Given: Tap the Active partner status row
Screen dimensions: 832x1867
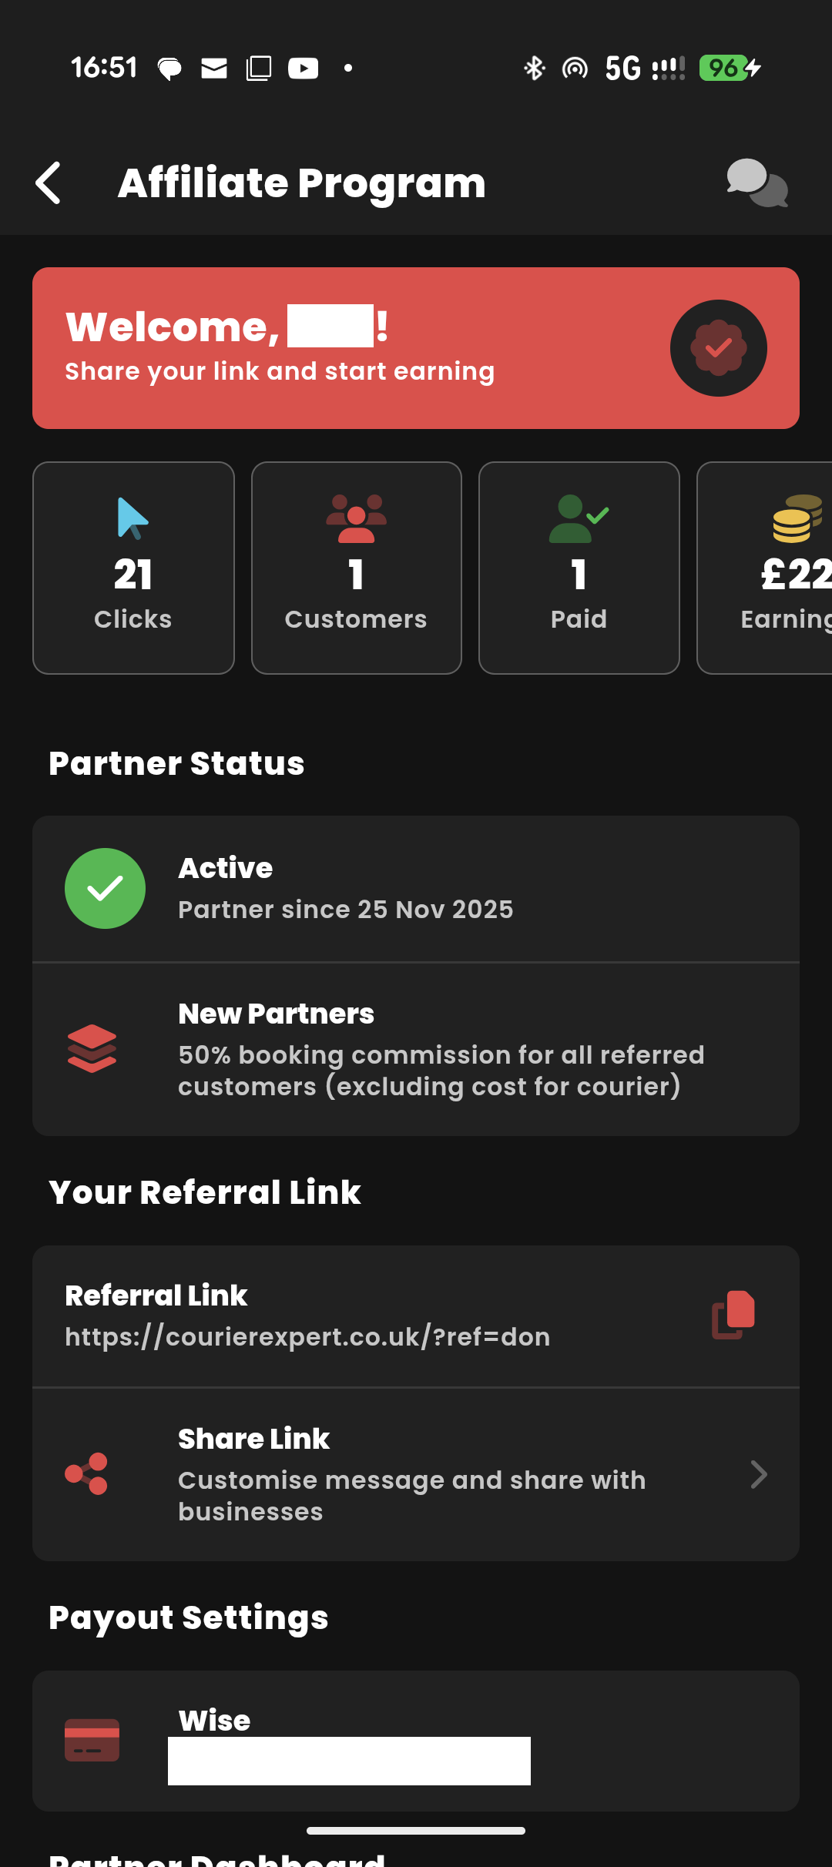Looking at the screenshot, I should coord(416,889).
